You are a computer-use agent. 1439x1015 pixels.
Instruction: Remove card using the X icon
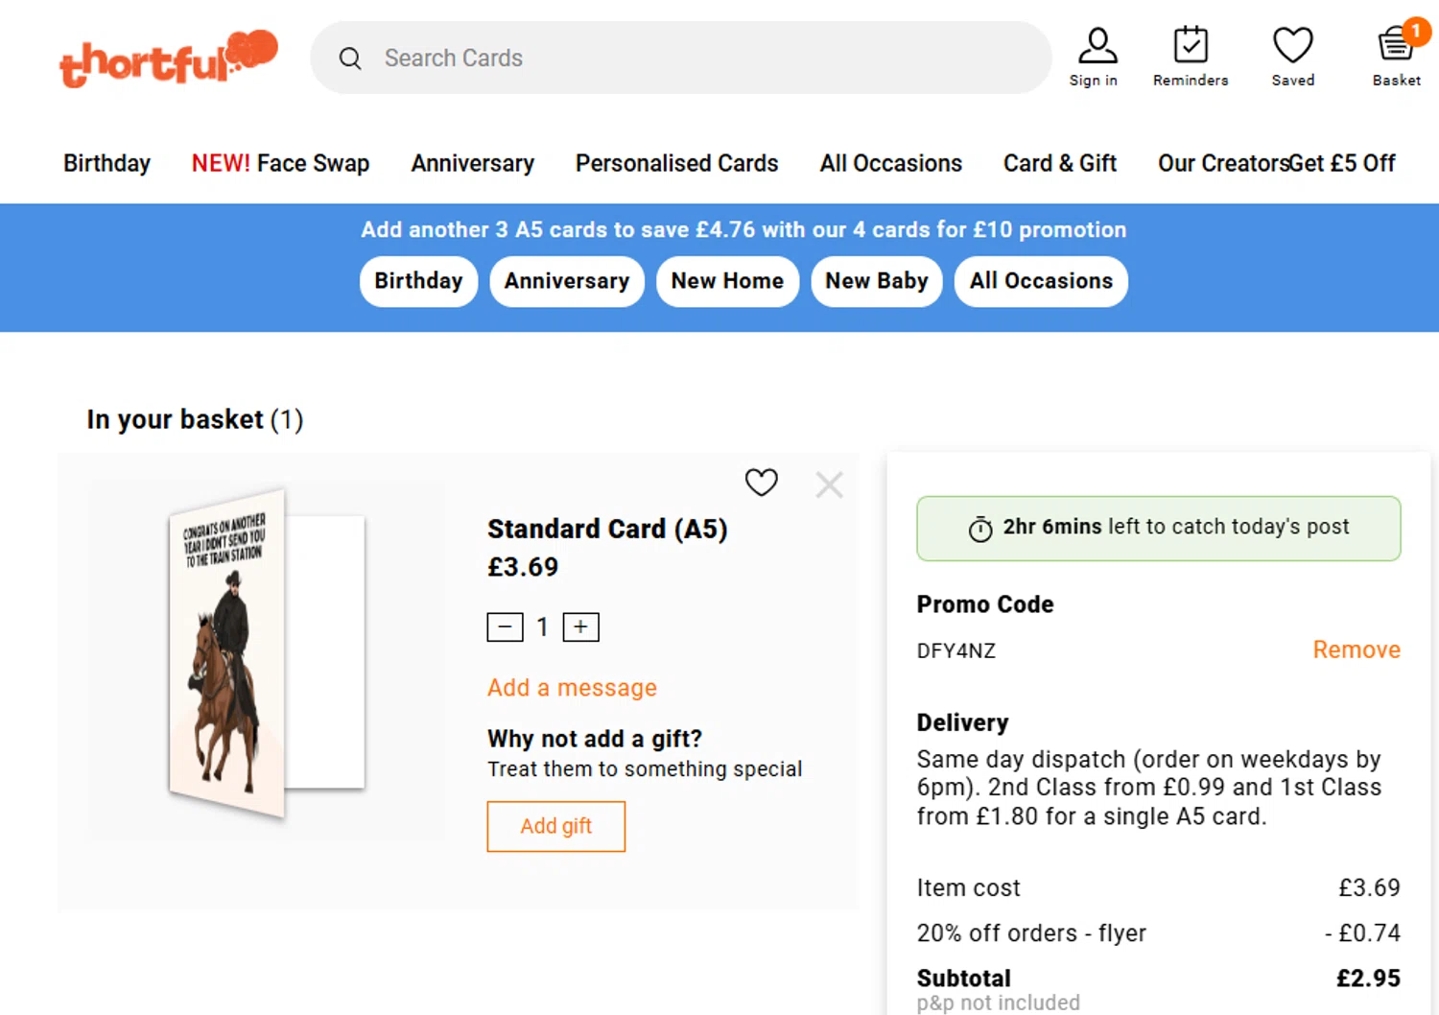click(x=829, y=484)
